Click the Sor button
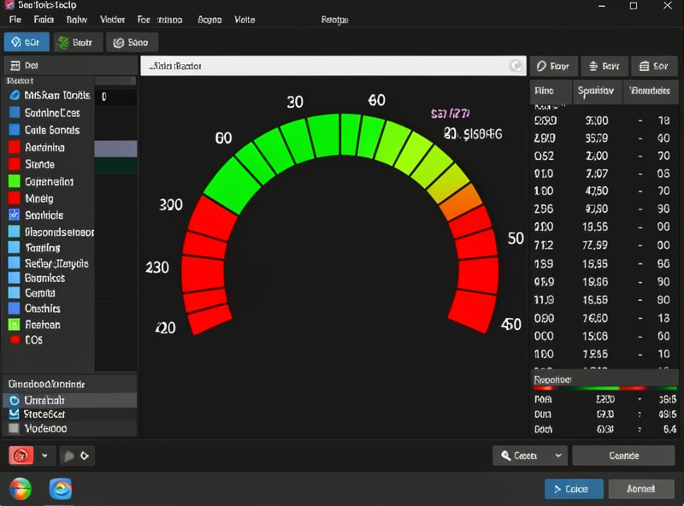The image size is (684, 506). [x=654, y=67]
